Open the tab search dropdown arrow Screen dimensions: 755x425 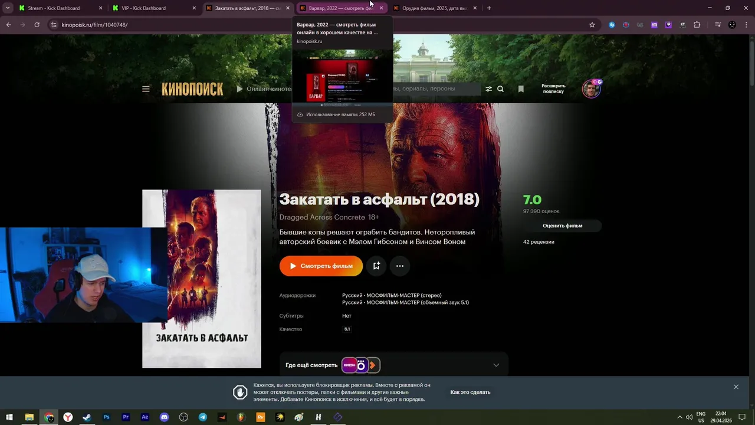[x=8, y=8]
